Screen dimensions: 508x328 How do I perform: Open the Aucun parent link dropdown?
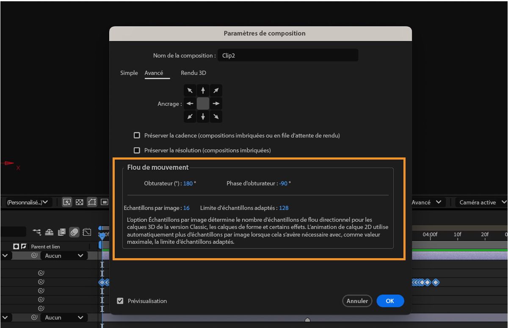tap(63, 256)
